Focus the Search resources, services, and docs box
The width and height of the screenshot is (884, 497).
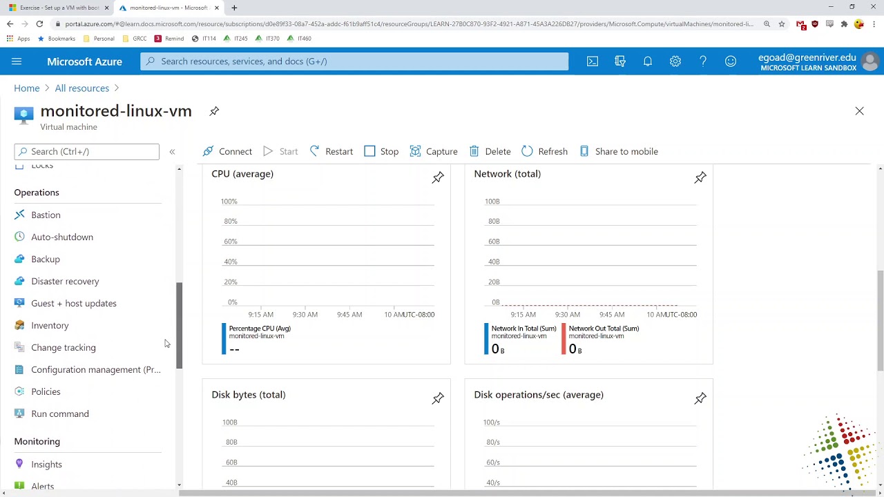pos(354,61)
